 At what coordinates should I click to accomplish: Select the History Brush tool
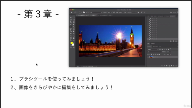pyautogui.click(x=71, y=29)
